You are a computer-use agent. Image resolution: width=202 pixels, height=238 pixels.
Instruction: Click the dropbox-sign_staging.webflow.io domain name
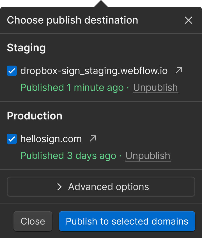[x=94, y=71]
